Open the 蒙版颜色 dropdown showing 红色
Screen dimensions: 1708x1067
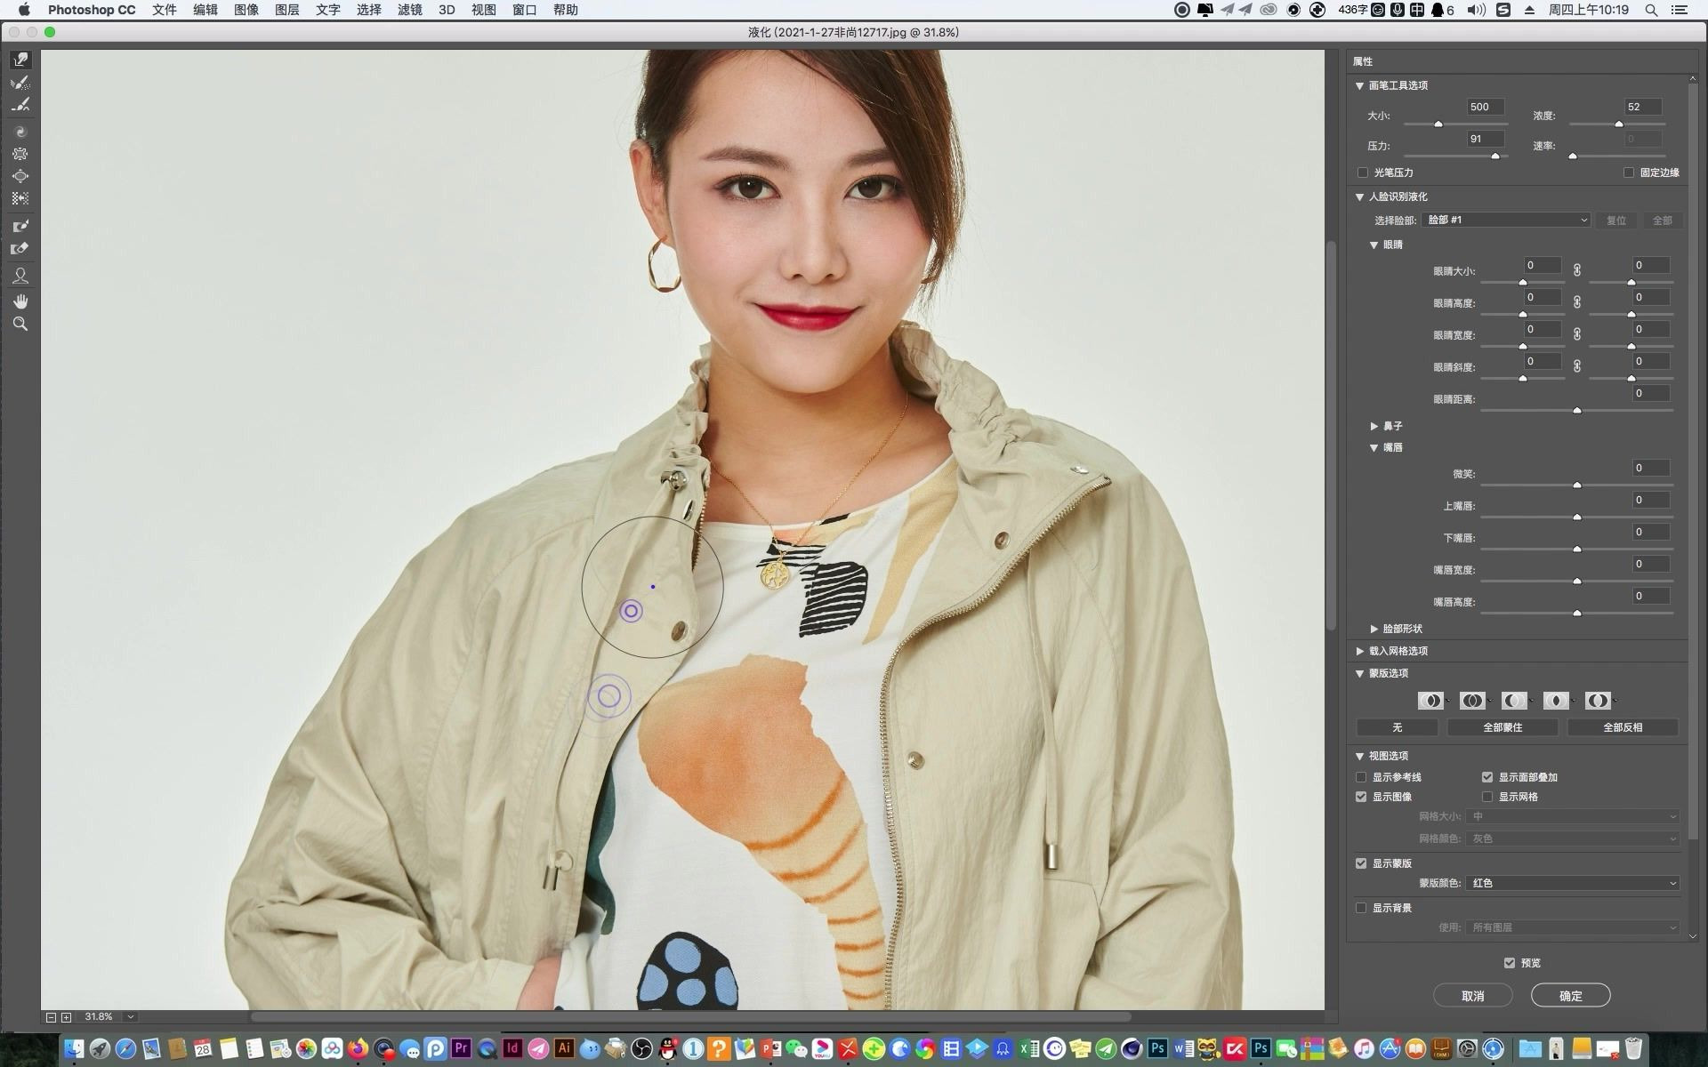(1573, 883)
